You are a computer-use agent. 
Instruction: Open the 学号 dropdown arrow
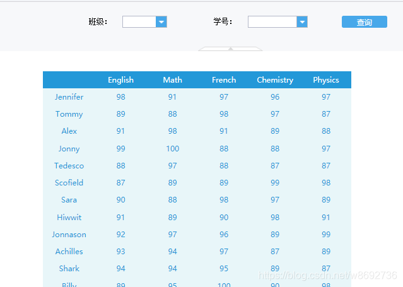coord(302,22)
